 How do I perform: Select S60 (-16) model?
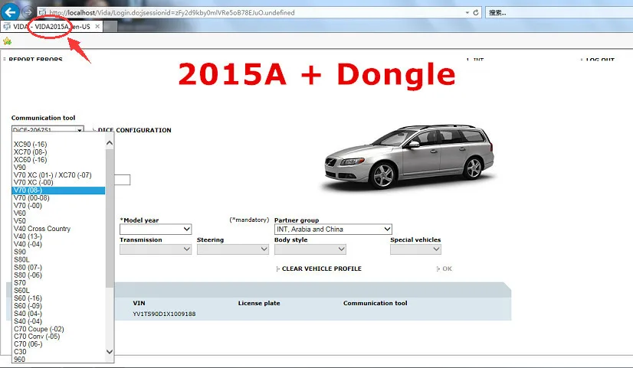(58, 298)
